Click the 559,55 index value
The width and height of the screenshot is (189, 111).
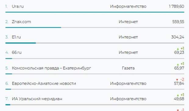tap(178, 22)
